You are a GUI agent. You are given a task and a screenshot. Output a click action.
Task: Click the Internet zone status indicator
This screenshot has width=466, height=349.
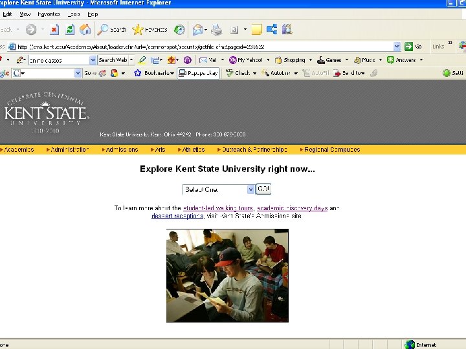coord(421,345)
